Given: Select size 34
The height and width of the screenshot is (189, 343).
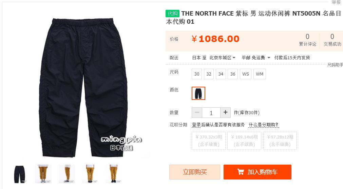Looking at the screenshot, I should [221, 74].
